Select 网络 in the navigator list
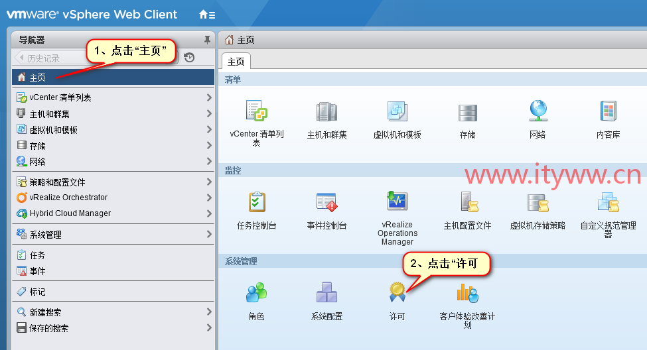Viewport: 647px width, 350px height. [x=113, y=161]
